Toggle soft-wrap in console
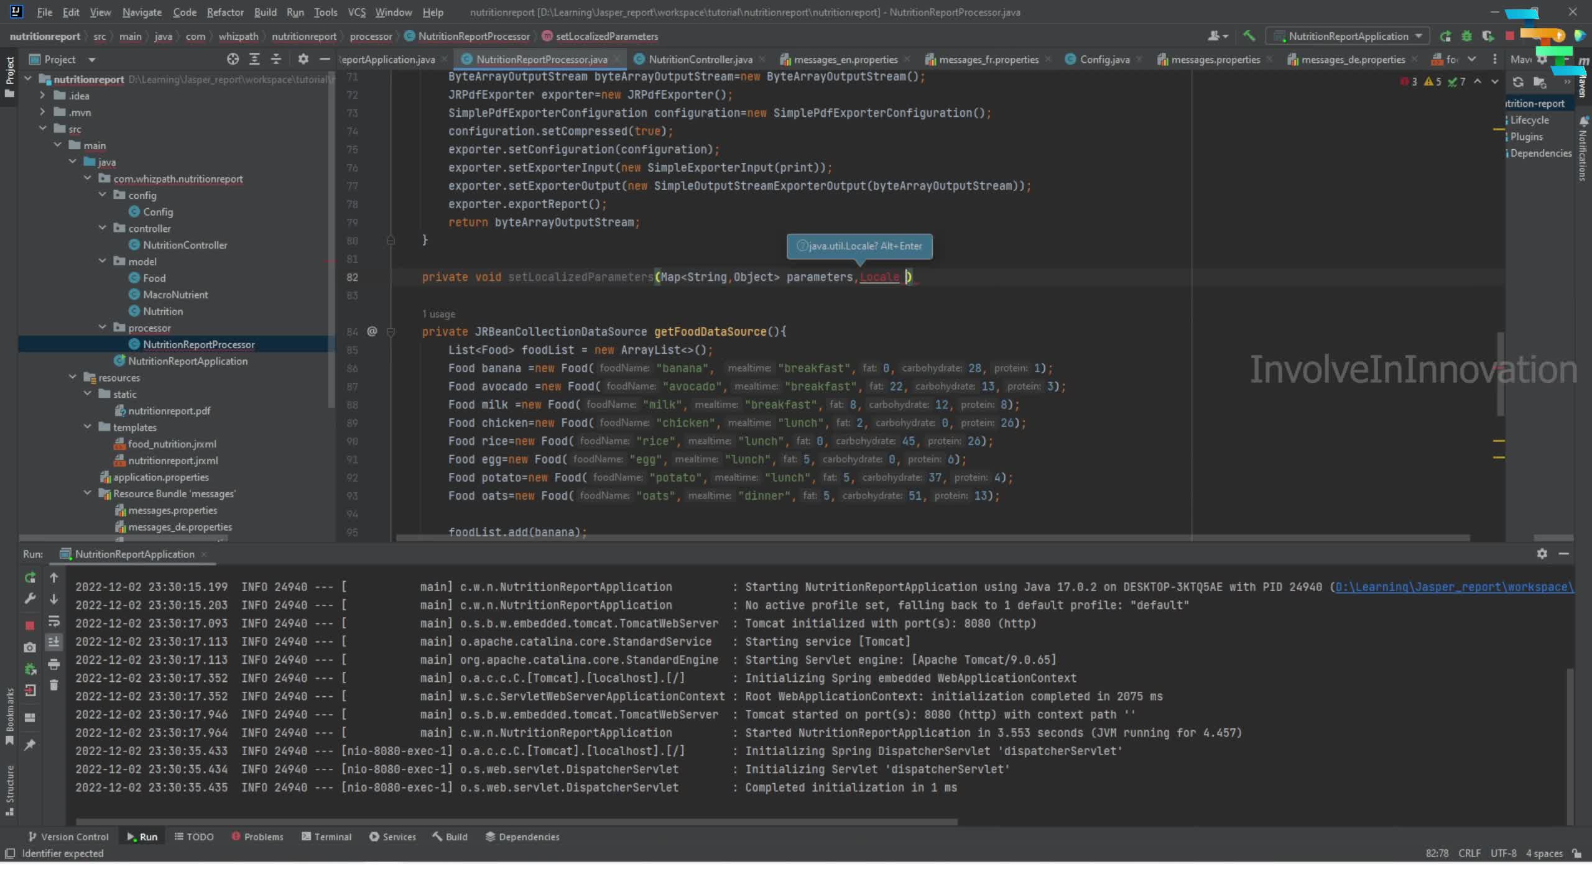The image size is (1592, 895). pos(54,621)
